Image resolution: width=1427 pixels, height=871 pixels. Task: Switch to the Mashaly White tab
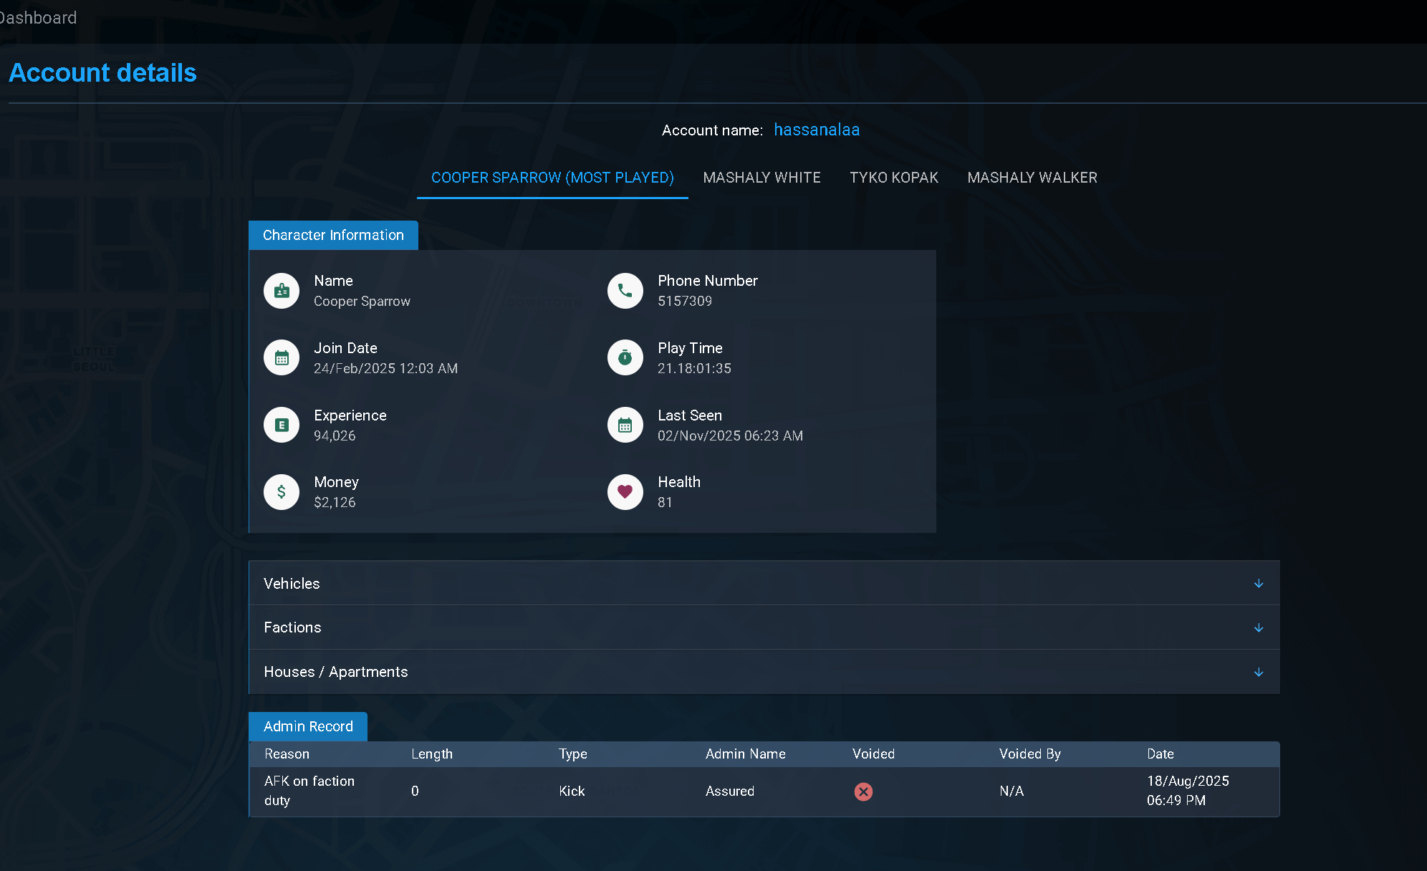[761, 178]
